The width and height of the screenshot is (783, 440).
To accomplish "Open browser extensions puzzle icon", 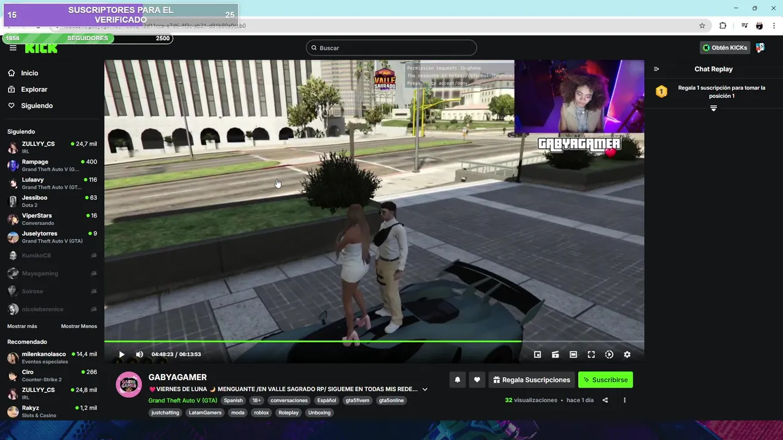I will pos(723,26).
